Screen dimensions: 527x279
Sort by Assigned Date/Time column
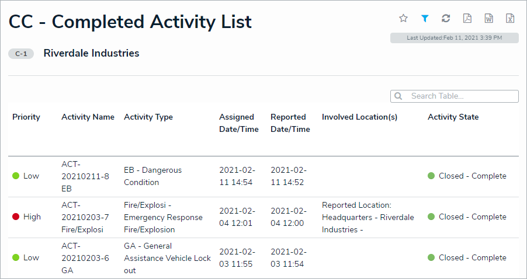238,123
